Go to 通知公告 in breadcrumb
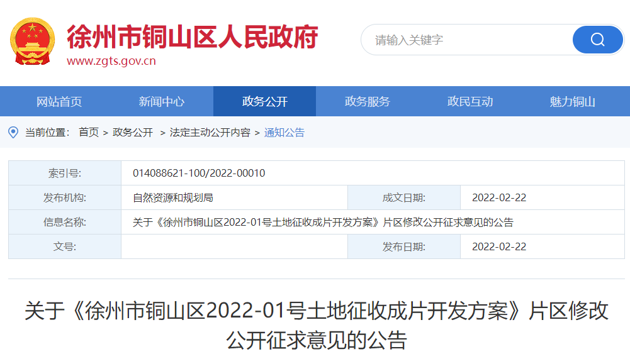 (284, 133)
